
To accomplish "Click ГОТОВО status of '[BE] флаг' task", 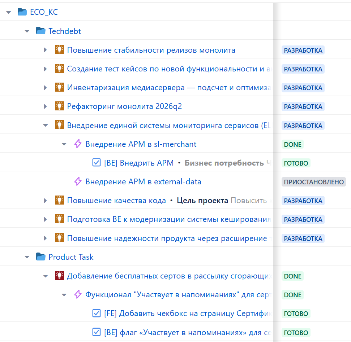I will click(296, 333).
